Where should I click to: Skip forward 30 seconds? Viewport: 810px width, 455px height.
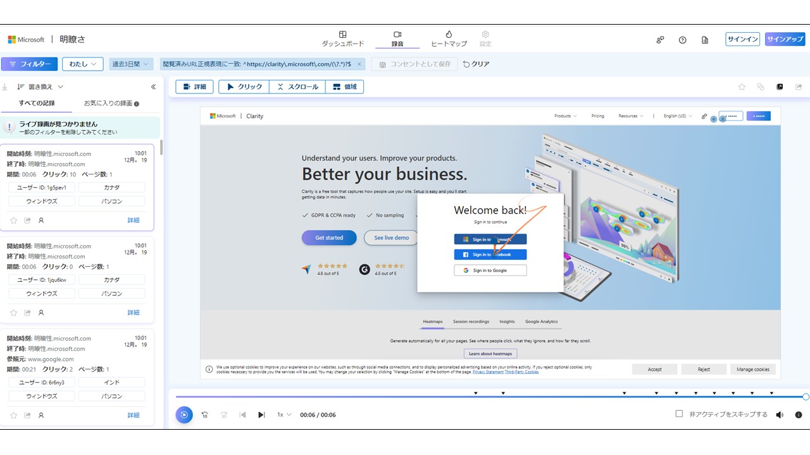[224, 415]
